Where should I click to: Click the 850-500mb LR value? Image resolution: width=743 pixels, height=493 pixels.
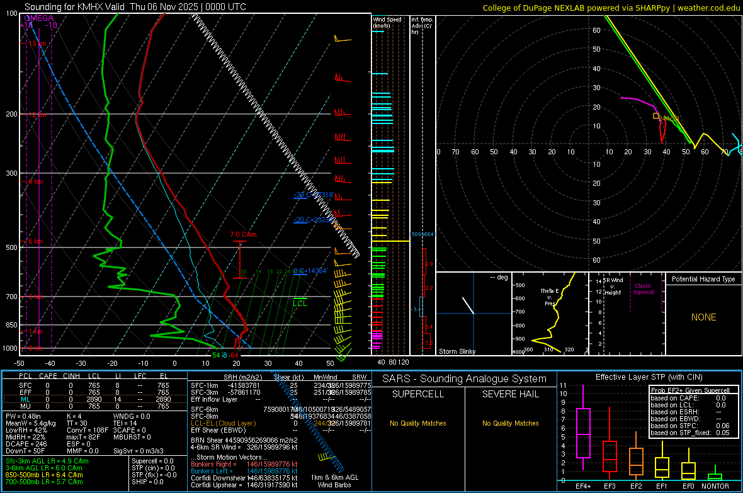pyautogui.click(x=44, y=475)
